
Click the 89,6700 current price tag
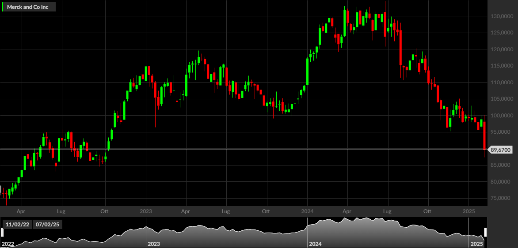click(500, 150)
